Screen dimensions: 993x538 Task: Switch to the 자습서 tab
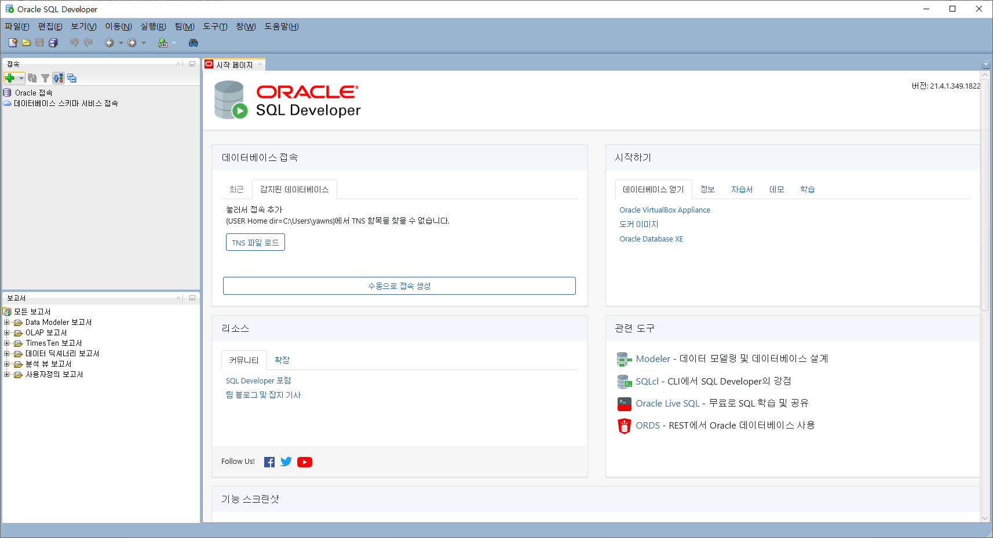[x=742, y=189]
